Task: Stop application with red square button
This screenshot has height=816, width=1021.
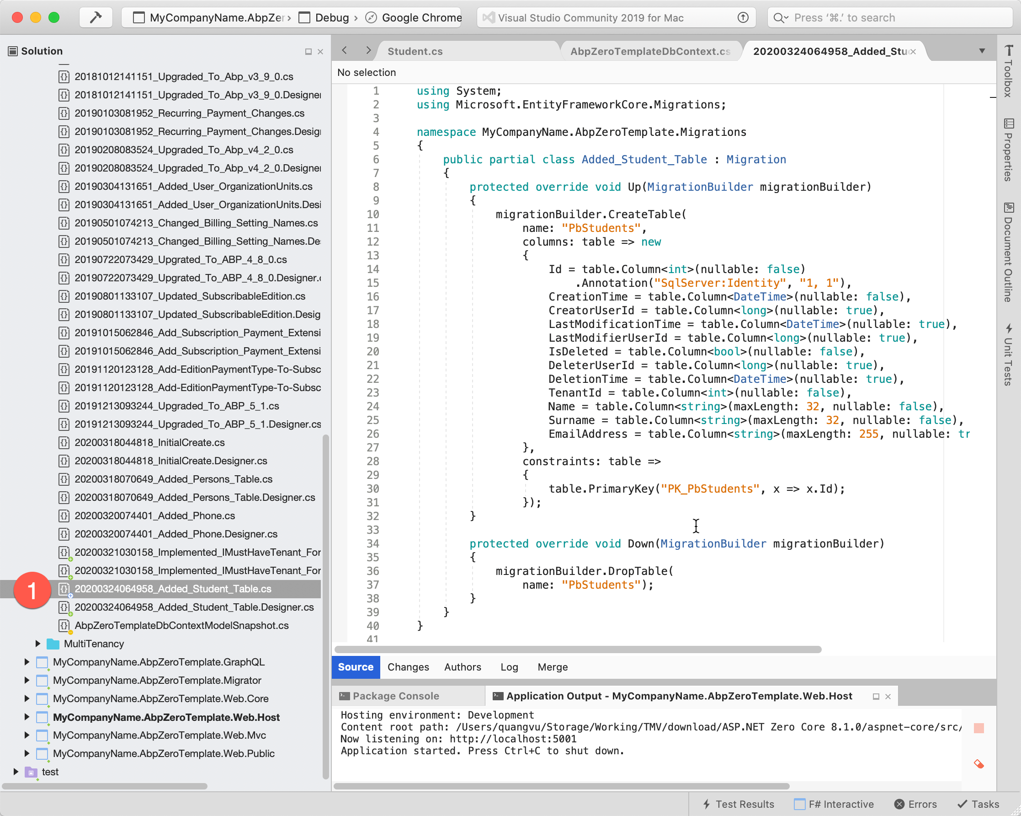Action: [978, 728]
